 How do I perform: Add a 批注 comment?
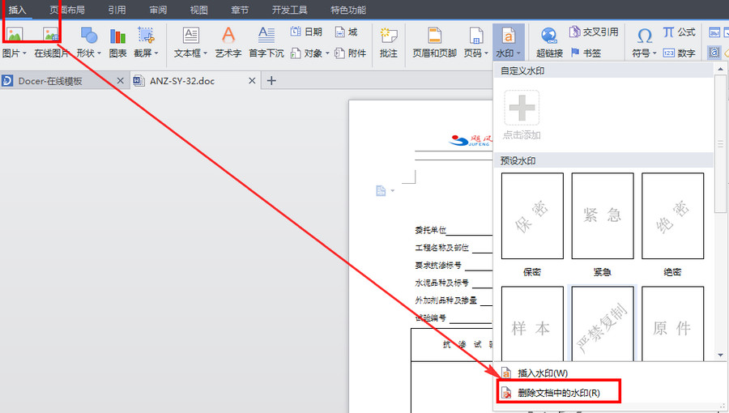pyautogui.click(x=389, y=42)
